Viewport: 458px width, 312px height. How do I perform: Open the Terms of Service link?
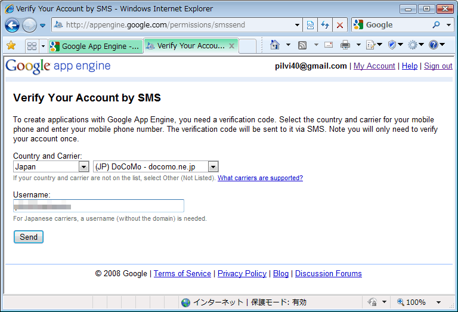[182, 273]
